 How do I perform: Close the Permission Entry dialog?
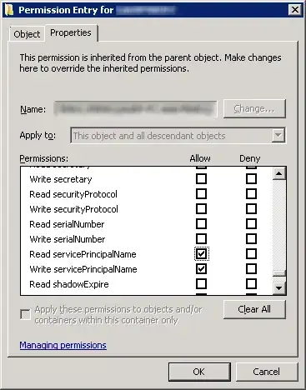(x=294, y=10)
